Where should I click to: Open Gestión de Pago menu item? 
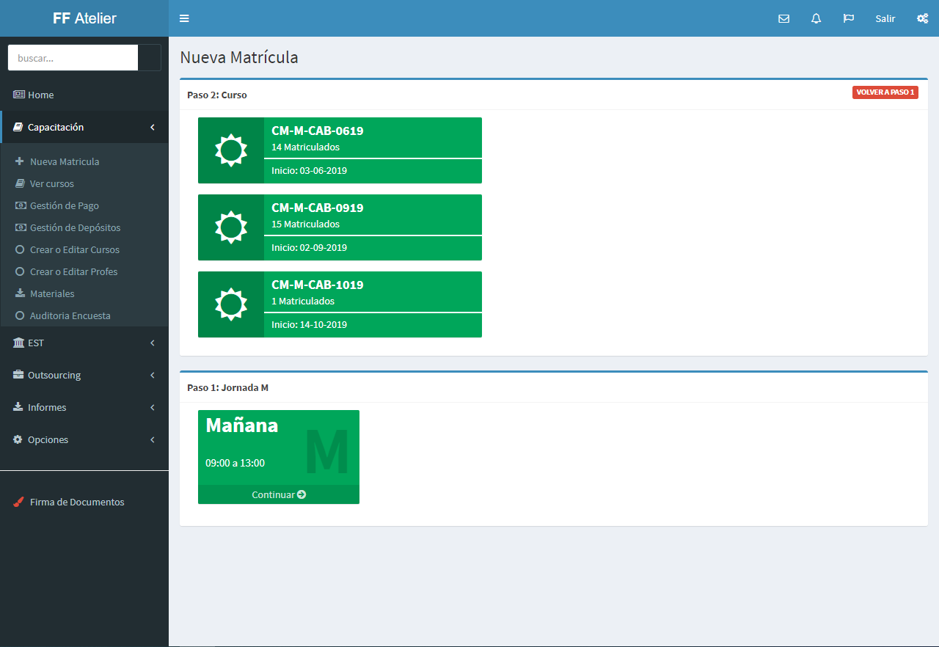point(64,205)
